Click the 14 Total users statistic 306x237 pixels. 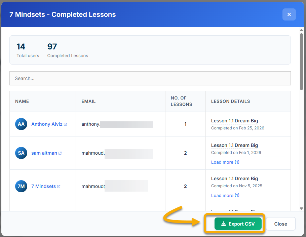pyautogui.click(x=28, y=50)
